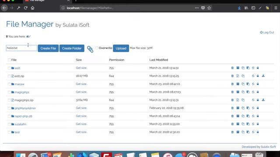Tick select-all checkbox beside File header
The height and width of the screenshot is (157, 280).
9,60
